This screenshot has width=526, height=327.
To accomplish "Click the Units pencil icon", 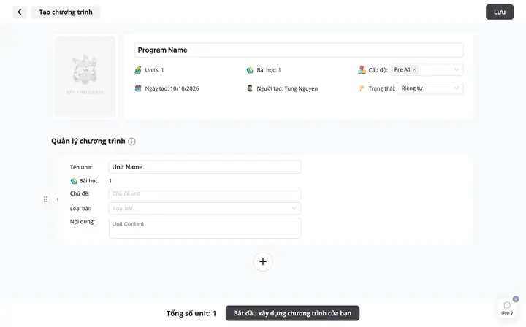I will tap(138, 69).
